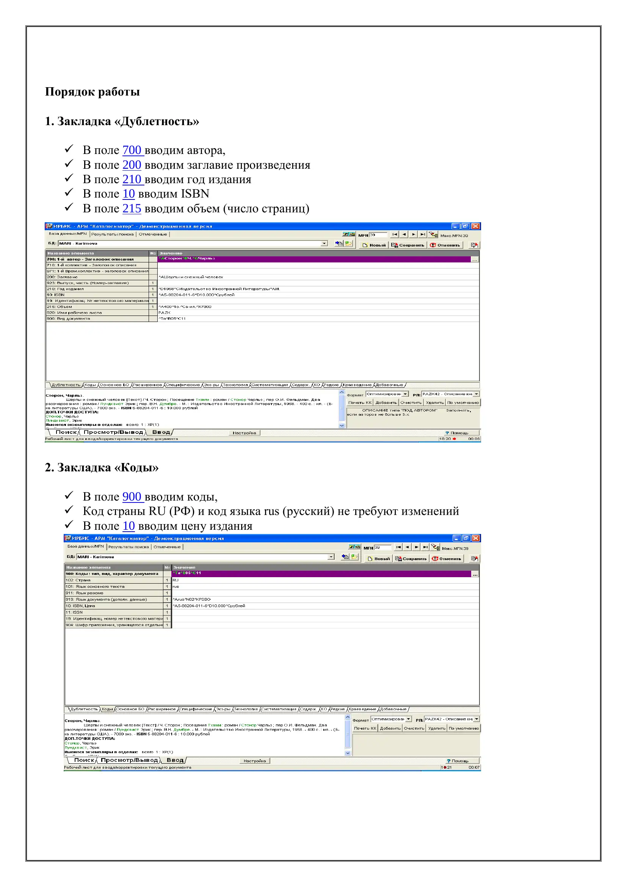
Task: Go to next record in the Дублетность window
Action: tap(414, 234)
